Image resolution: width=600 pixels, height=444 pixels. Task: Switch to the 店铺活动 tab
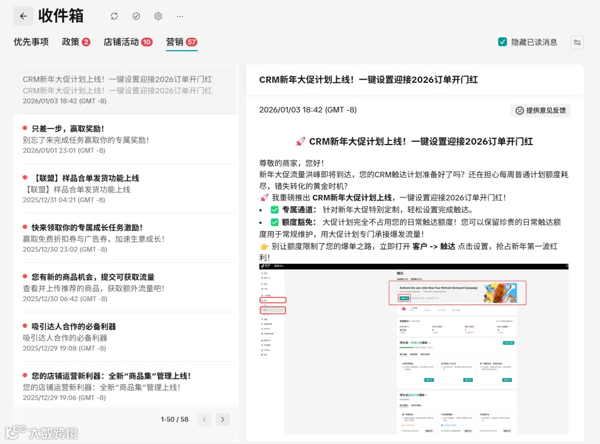[x=128, y=42]
